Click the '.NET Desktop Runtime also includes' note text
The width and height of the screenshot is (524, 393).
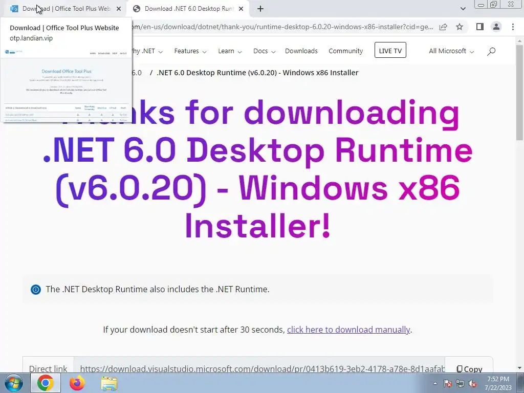point(158,289)
